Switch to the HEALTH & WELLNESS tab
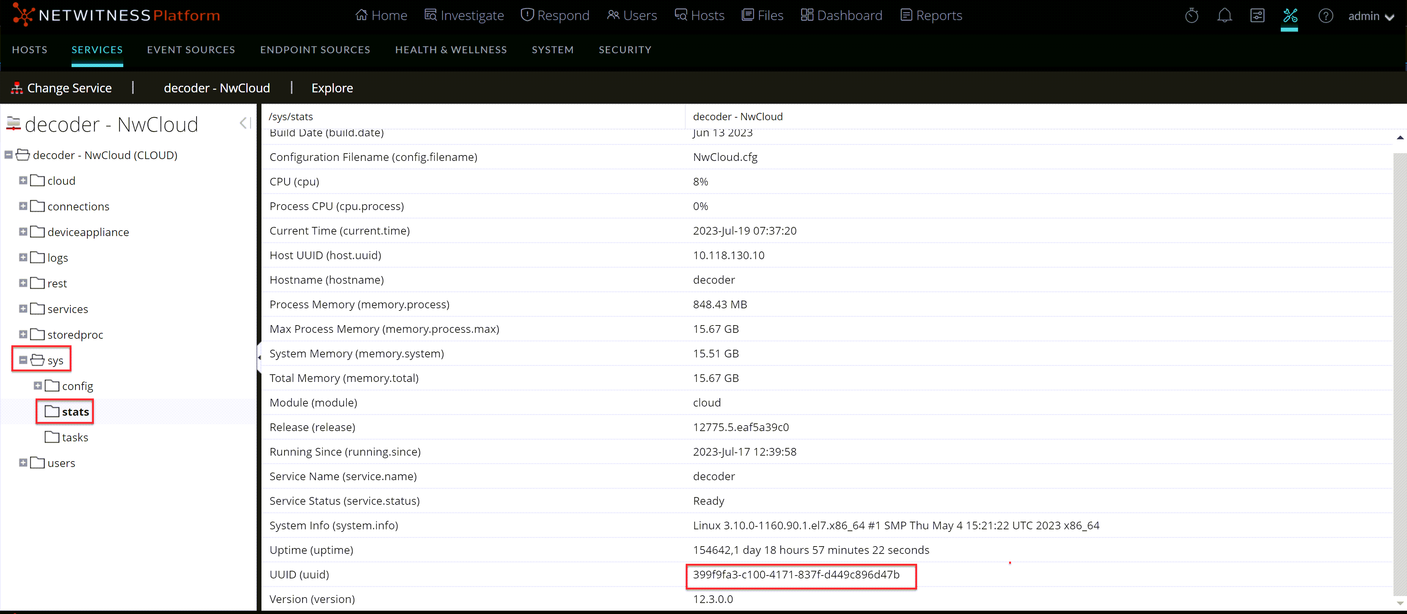 pos(451,49)
